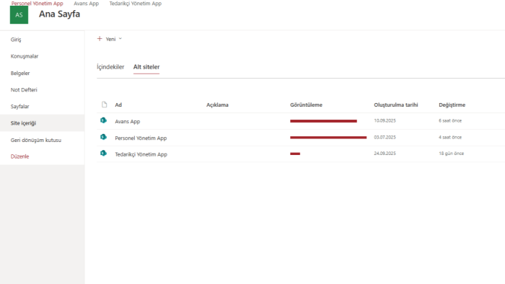Open Belgeler in the sidebar
This screenshot has width=505, height=284.
(20, 73)
